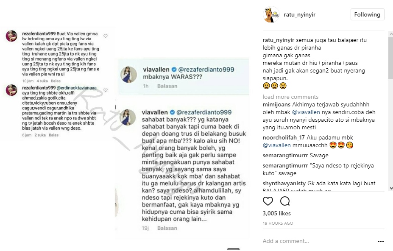This screenshot has width=393, height=251.
Task: Toggle the Following button
Action: (367, 14)
